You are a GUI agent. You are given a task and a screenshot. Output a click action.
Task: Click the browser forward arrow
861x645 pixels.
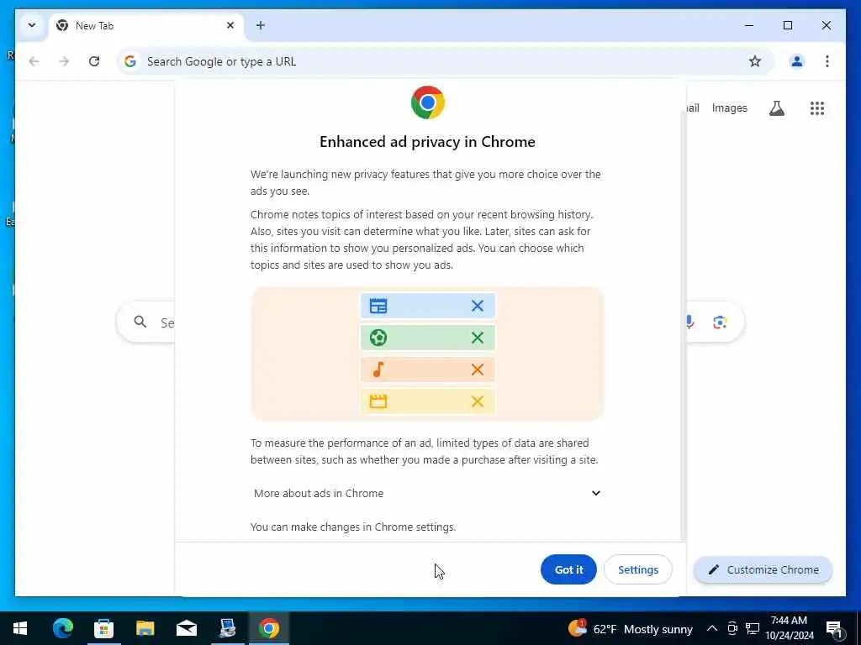tap(64, 61)
